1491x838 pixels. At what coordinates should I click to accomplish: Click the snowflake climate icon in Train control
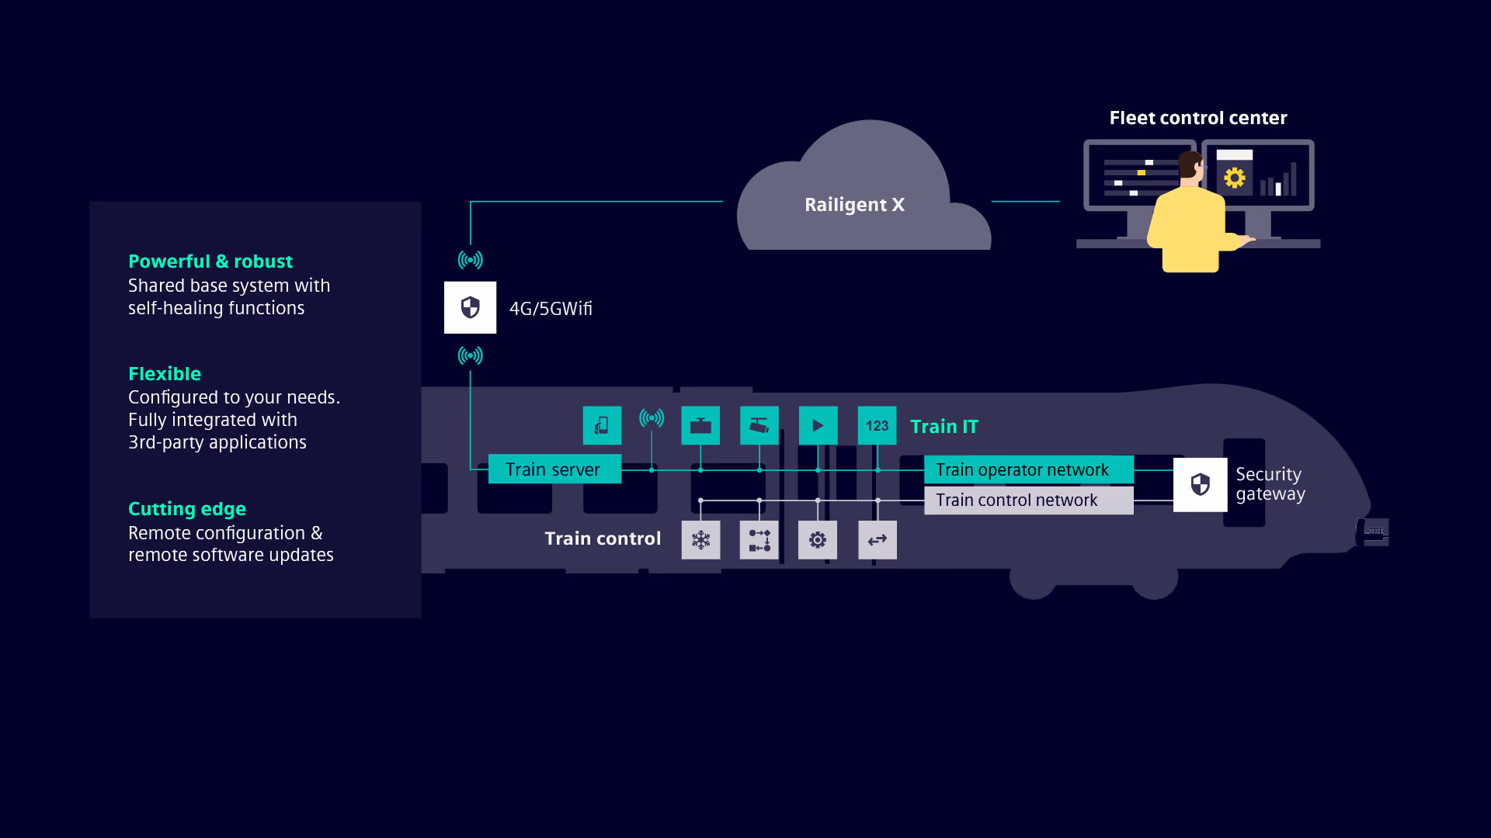point(700,540)
